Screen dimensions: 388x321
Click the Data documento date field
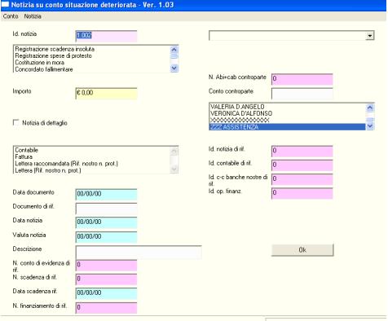pos(106,195)
